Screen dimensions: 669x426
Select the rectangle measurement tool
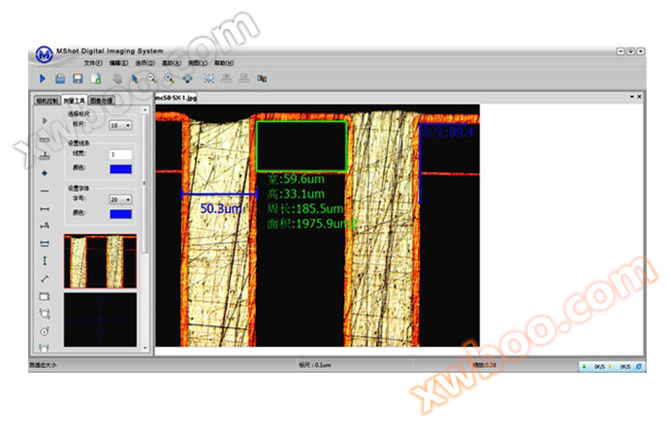point(45,296)
